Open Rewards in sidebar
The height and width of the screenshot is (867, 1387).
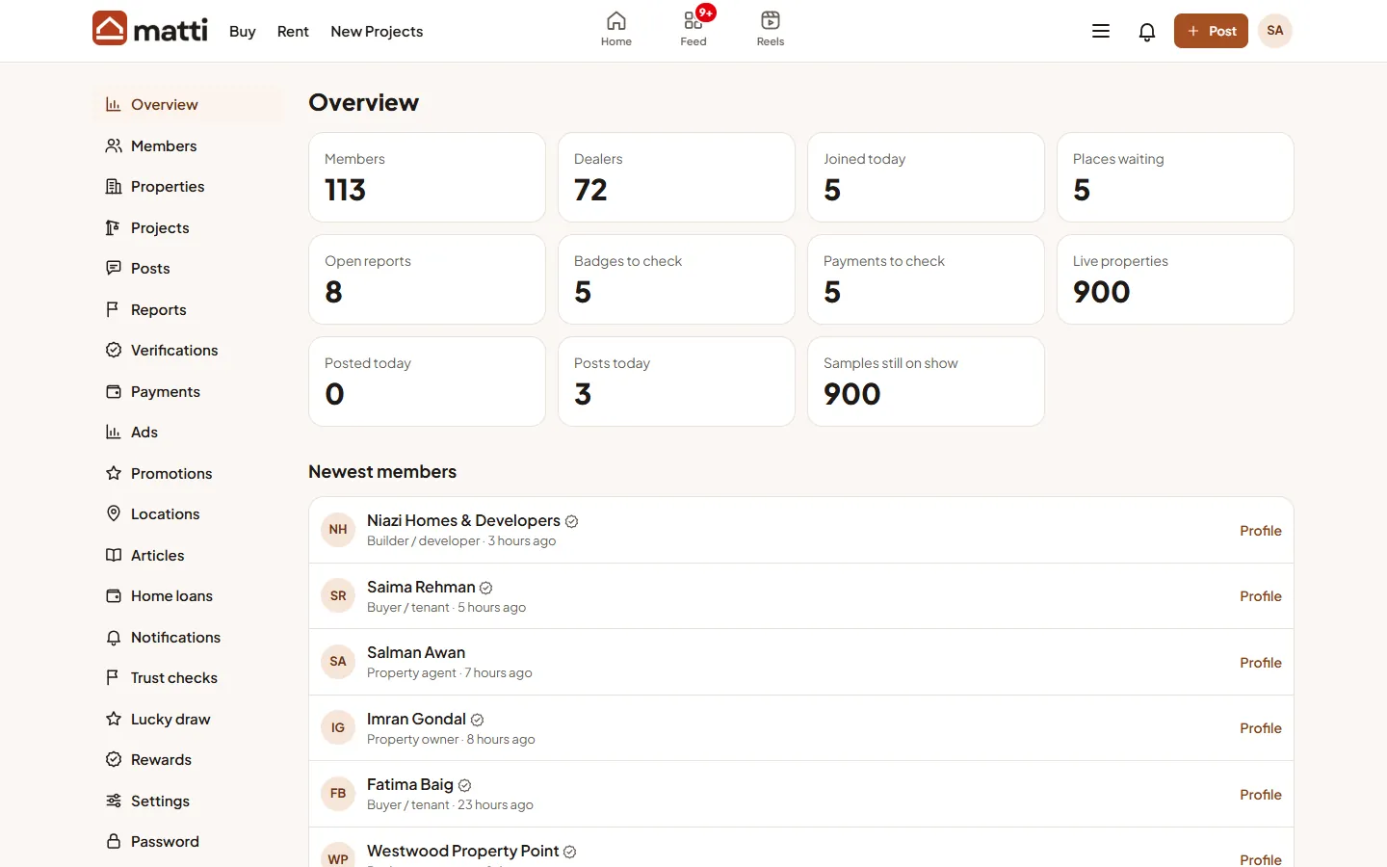pos(189,760)
